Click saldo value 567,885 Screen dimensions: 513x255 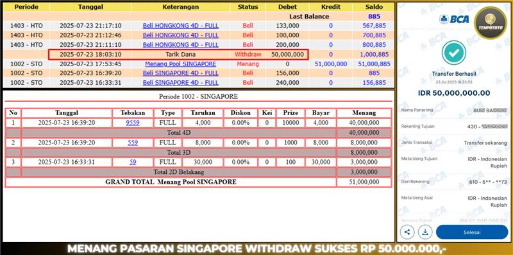pos(374,26)
